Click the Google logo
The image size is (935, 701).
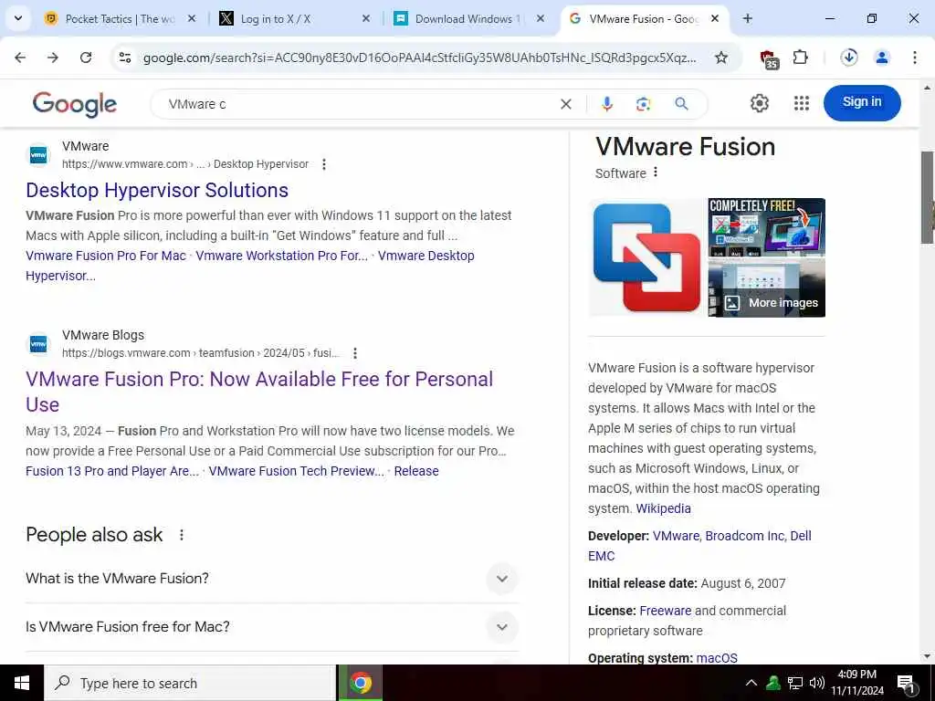tap(75, 104)
